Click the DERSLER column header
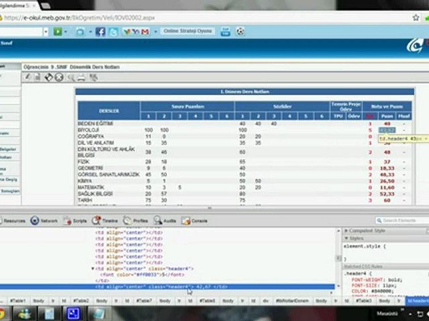Image resolution: width=429 pixels, height=321 pixels. click(109, 111)
